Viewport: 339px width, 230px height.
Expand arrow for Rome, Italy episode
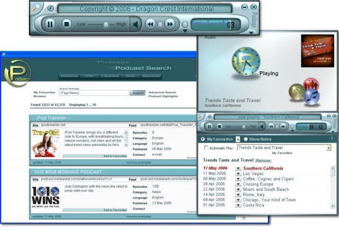click(238, 195)
